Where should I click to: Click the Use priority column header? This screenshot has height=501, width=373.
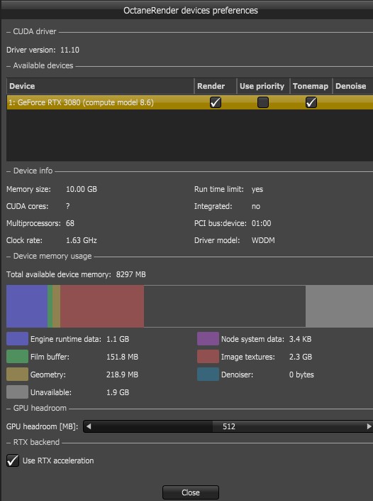263,86
